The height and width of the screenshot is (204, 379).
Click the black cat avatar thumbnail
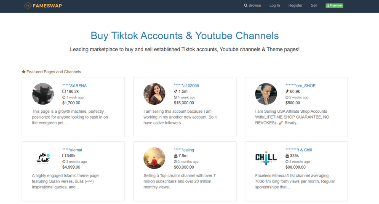[43, 94]
